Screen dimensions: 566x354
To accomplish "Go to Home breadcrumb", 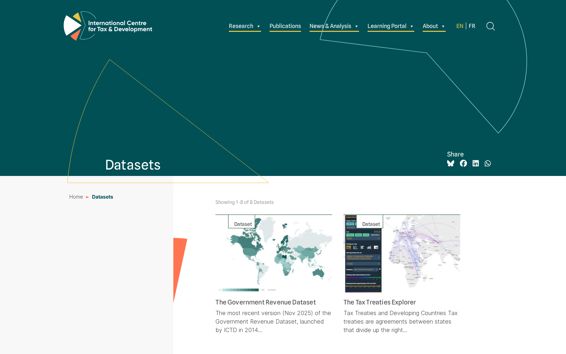I will click(x=76, y=197).
